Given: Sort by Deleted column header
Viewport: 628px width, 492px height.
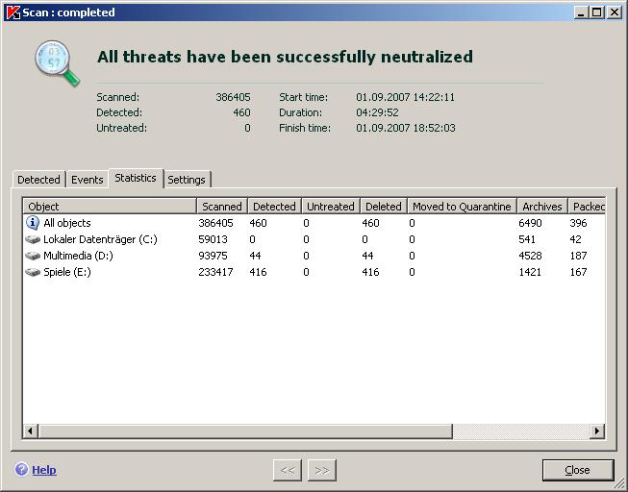Looking at the screenshot, I should coord(384,207).
